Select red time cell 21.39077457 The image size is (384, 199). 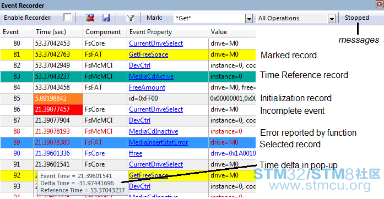(x=58, y=109)
